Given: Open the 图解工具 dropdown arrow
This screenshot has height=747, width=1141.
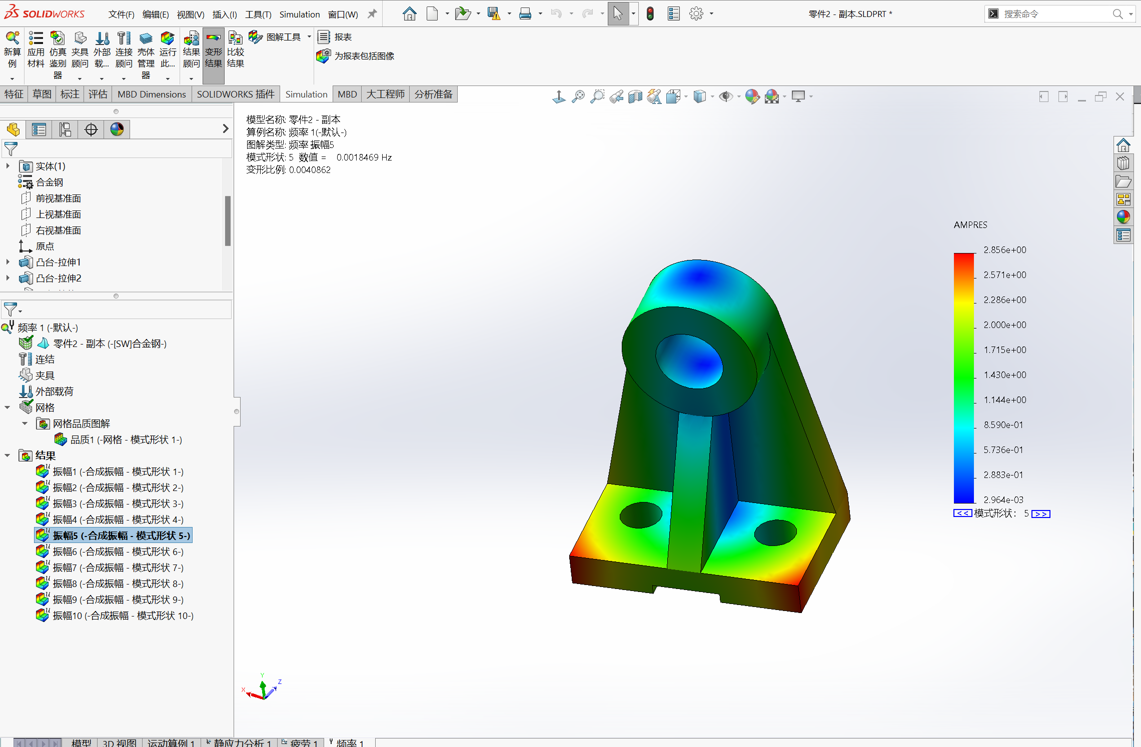Looking at the screenshot, I should tap(309, 37).
